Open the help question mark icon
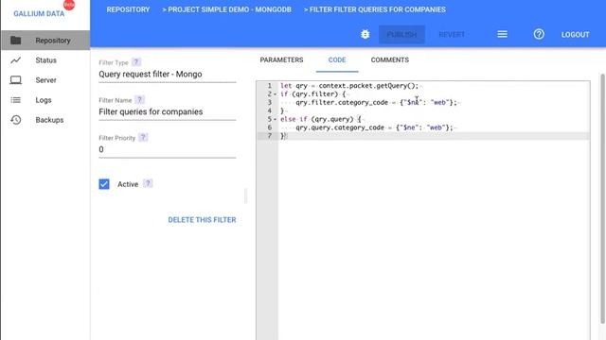The width and height of the screenshot is (606, 340). tap(539, 34)
